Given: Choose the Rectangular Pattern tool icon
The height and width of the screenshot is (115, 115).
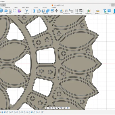Looking at the screenshot, I should click(x=15, y=11).
